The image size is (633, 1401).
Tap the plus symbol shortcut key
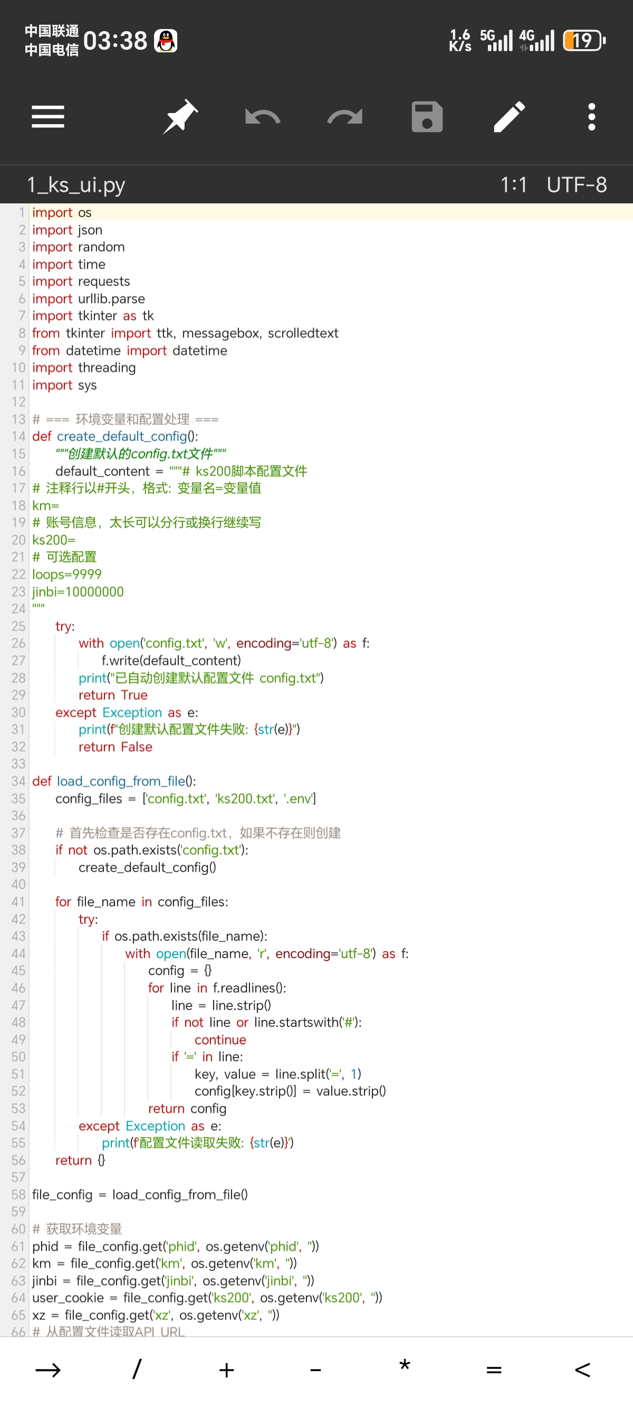(226, 1369)
